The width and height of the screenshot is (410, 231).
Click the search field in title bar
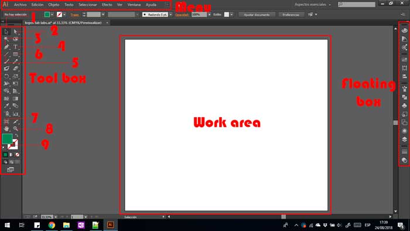[357, 5]
